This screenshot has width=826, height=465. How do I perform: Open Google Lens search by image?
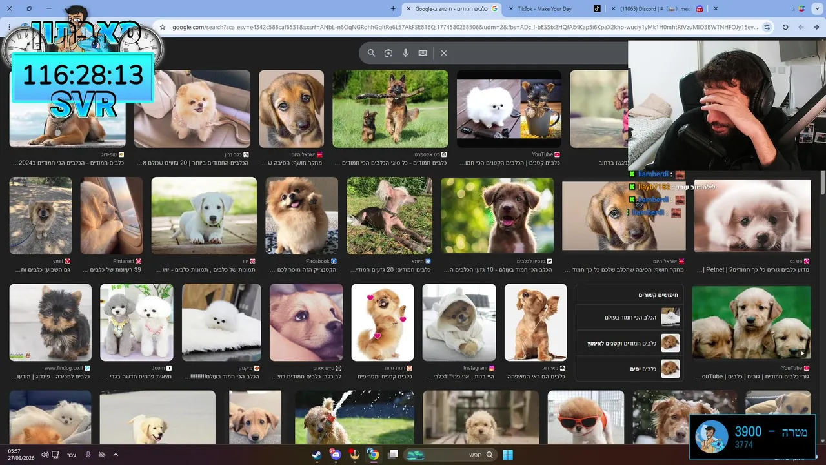[388, 53]
